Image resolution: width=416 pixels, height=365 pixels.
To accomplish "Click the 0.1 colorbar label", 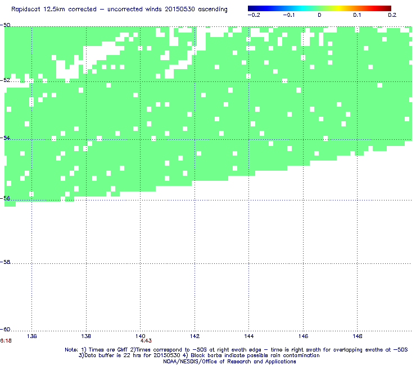I will click(357, 15).
